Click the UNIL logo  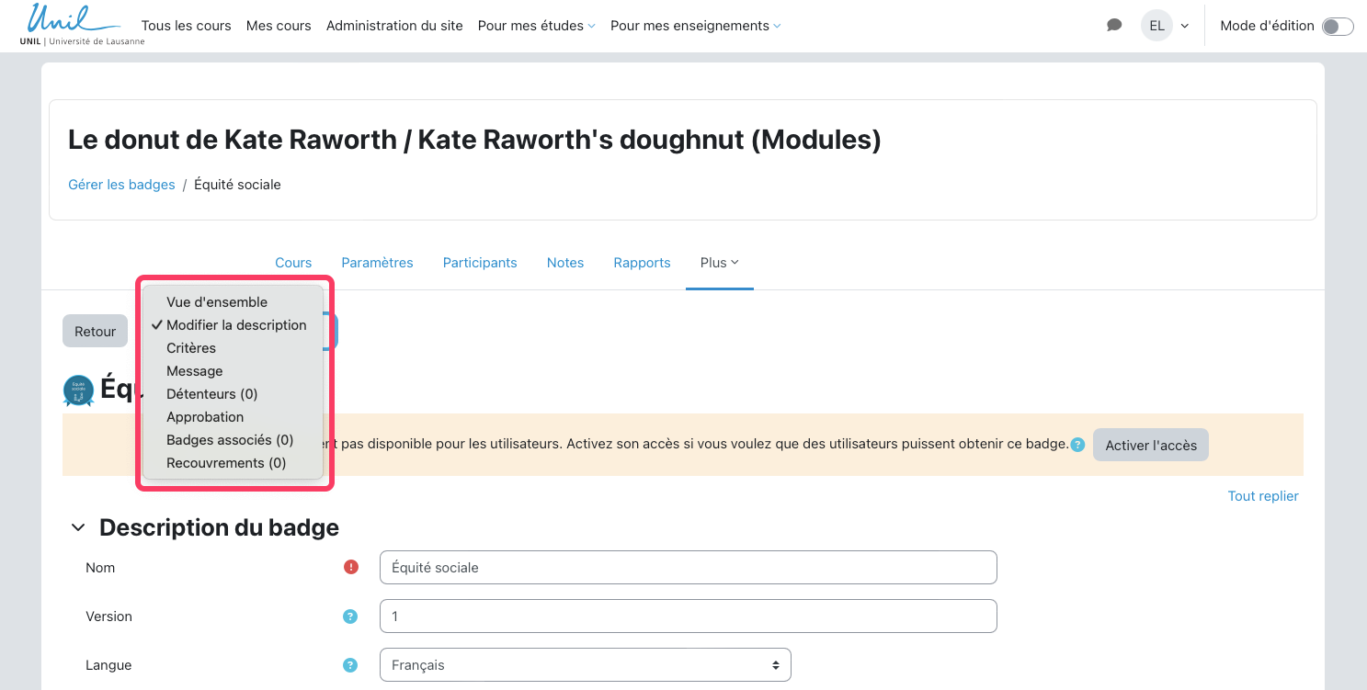pos(82,25)
